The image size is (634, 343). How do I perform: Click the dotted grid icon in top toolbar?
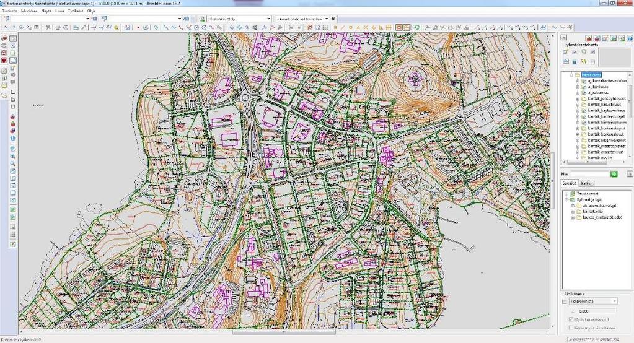pos(325,27)
